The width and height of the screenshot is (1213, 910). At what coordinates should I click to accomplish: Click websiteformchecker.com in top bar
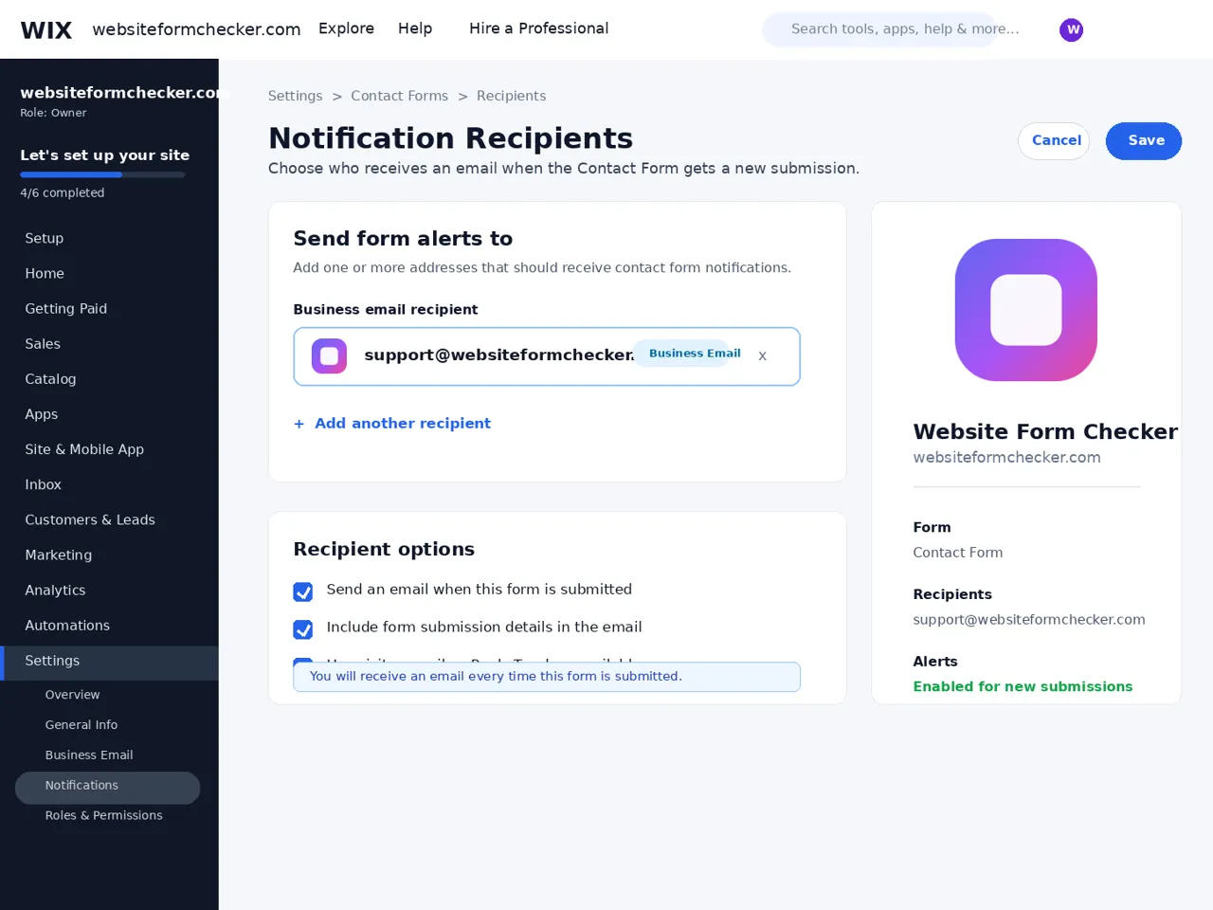pyautogui.click(x=196, y=29)
